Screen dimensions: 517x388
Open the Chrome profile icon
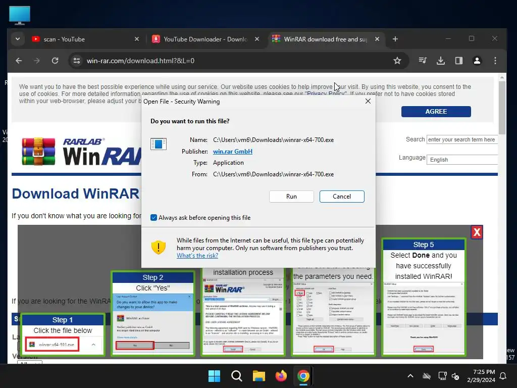(477, 61)
